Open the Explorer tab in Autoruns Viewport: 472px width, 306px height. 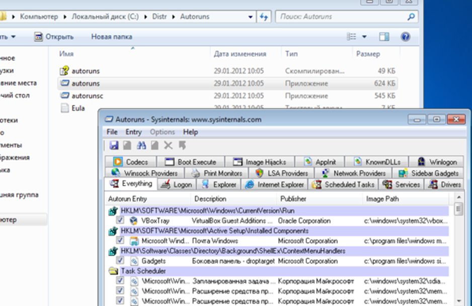click(218, 184)
